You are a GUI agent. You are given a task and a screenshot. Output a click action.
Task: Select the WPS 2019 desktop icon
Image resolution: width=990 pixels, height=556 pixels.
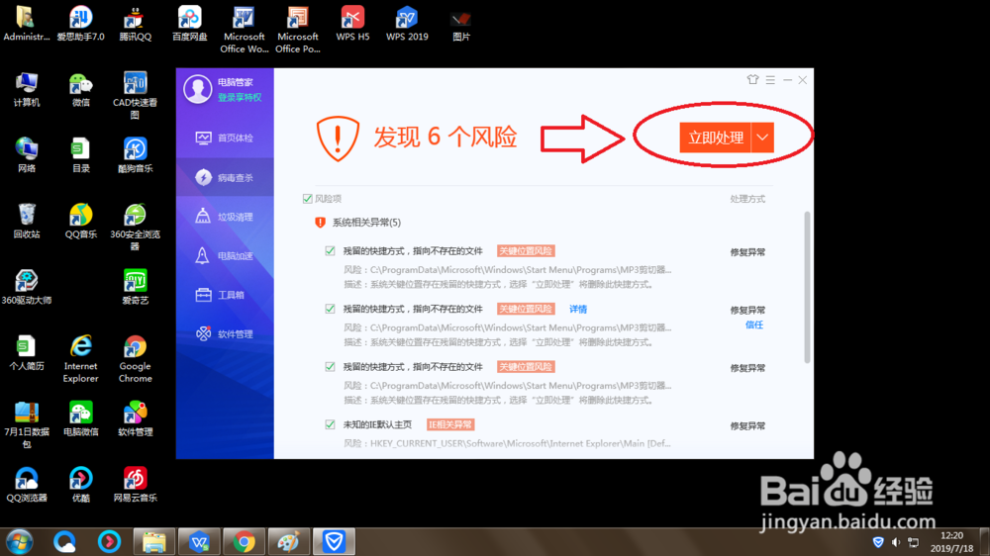click(x=407, y=24)
